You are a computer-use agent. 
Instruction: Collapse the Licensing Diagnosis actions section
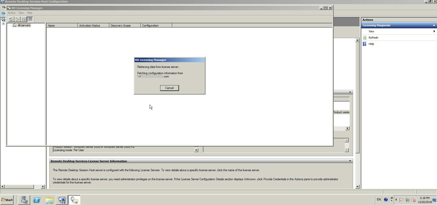tap(434, 25)
